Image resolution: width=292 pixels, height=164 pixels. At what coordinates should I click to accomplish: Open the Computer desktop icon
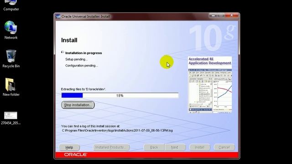[x=11, y=5]
